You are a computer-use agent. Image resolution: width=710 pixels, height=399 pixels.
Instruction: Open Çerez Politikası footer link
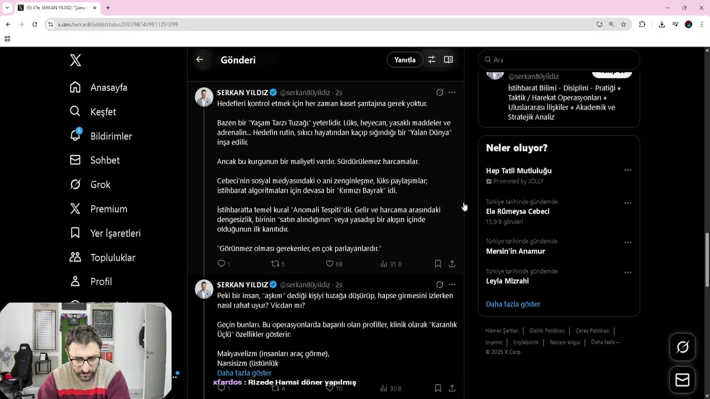click(x=592, y=331)
